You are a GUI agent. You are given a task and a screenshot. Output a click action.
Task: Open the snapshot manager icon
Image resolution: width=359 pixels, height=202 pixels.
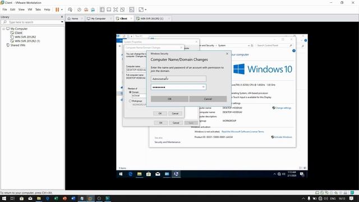tap(93, 10)
